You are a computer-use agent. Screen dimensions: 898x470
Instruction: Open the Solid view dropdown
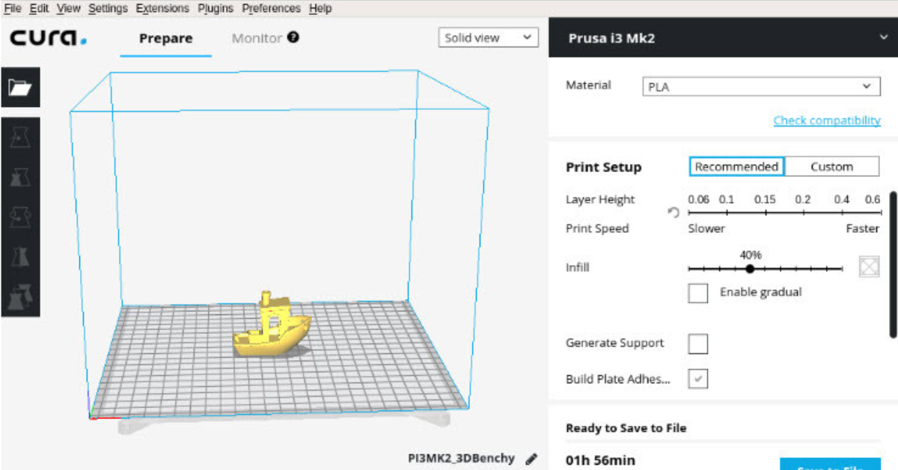coord(488,38)
